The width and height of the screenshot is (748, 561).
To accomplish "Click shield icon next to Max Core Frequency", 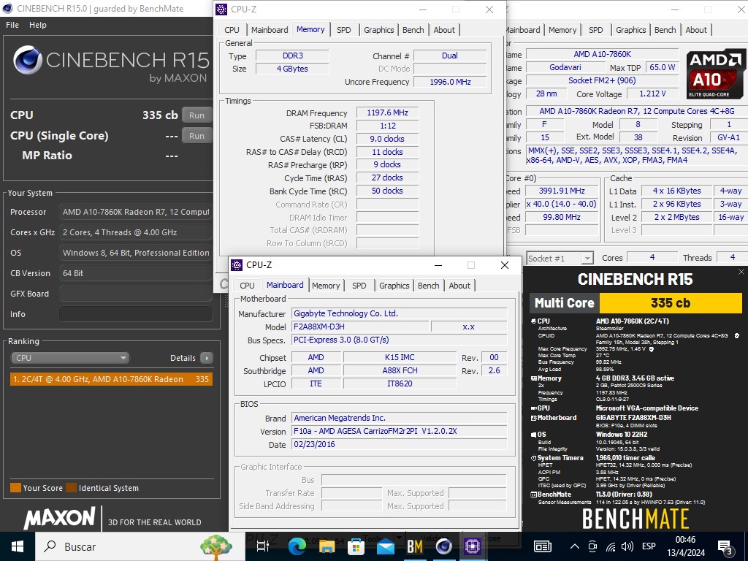I will [652, 348].
